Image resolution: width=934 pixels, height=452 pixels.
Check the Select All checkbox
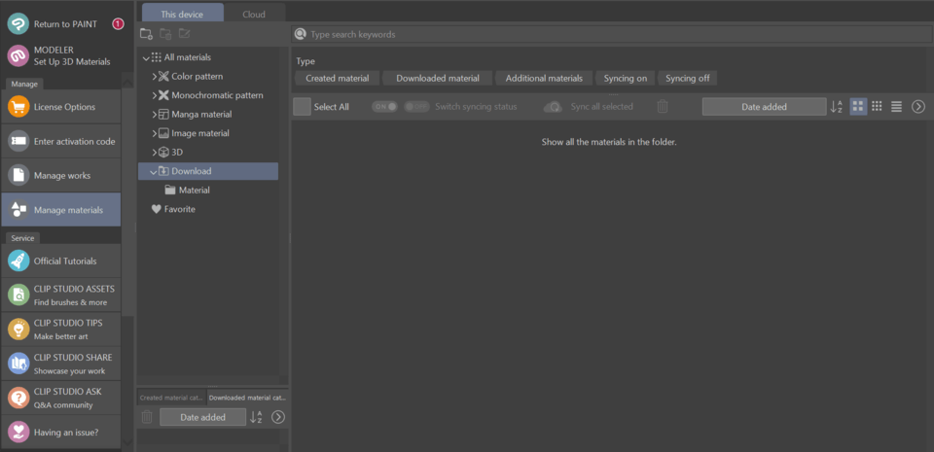tap(302, 107)
